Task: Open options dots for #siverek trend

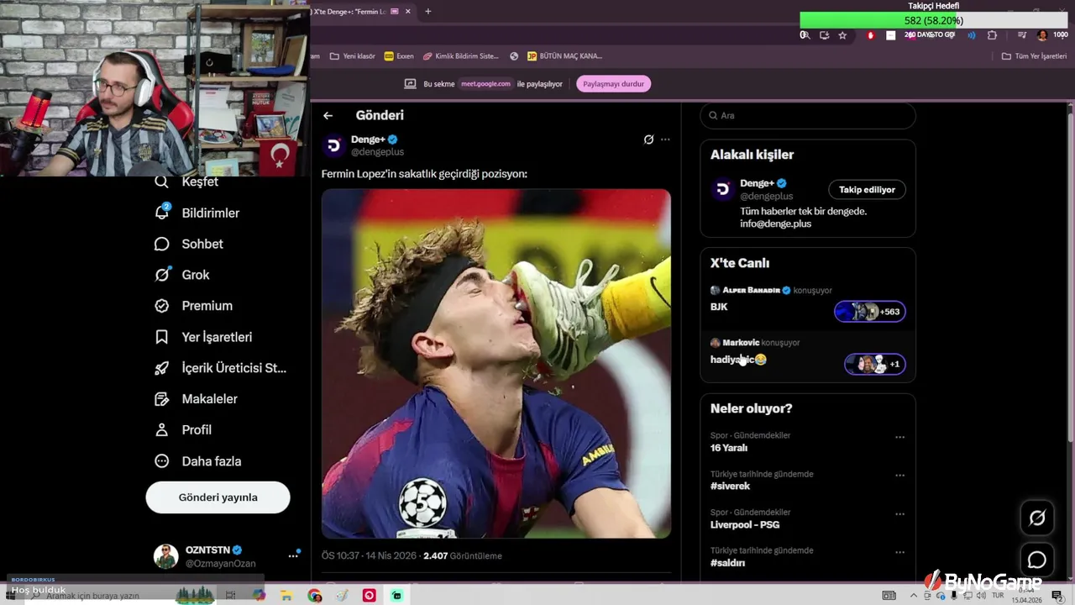Action: click(x=899, y=476)
